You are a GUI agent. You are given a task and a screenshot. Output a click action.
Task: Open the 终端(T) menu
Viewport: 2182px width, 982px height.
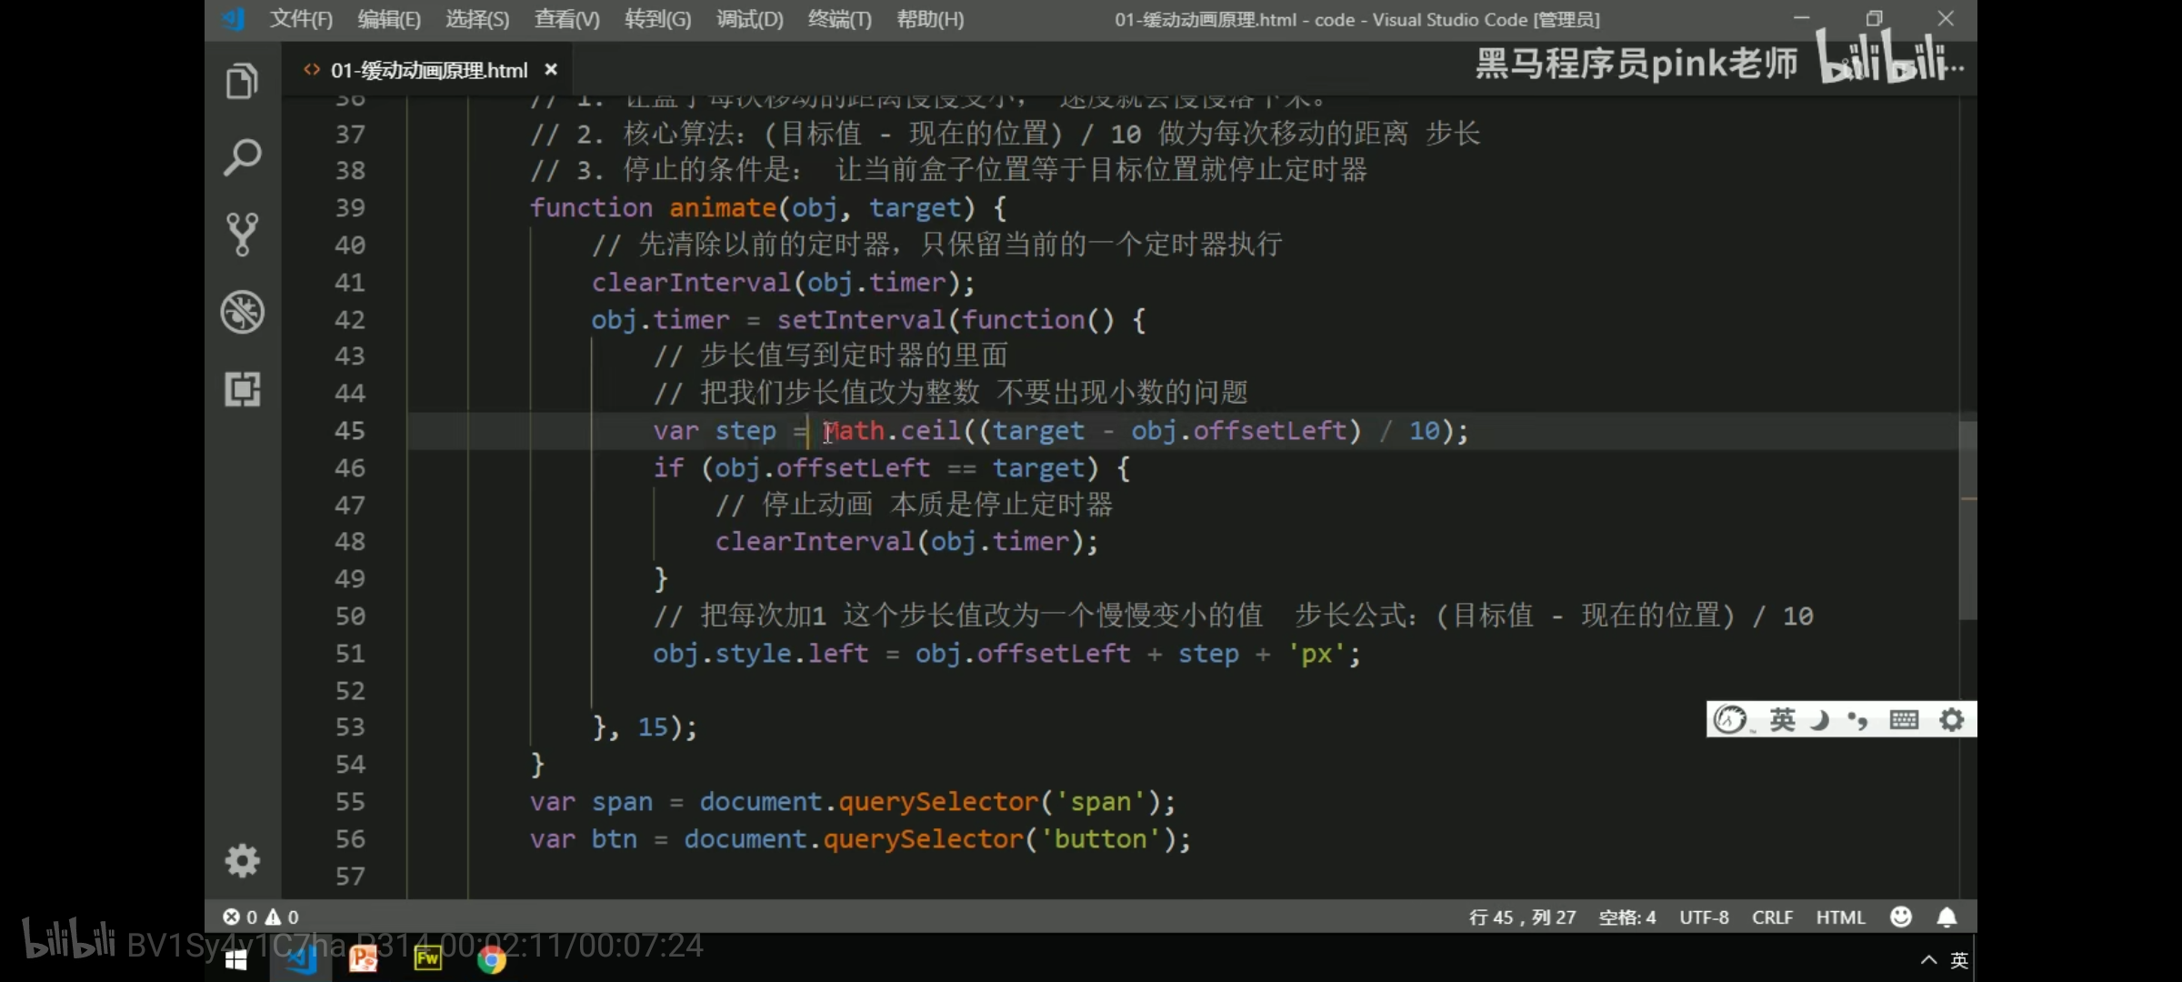[x=839, y=19]
